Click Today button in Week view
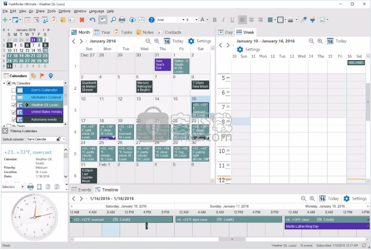 pos(336,41)
